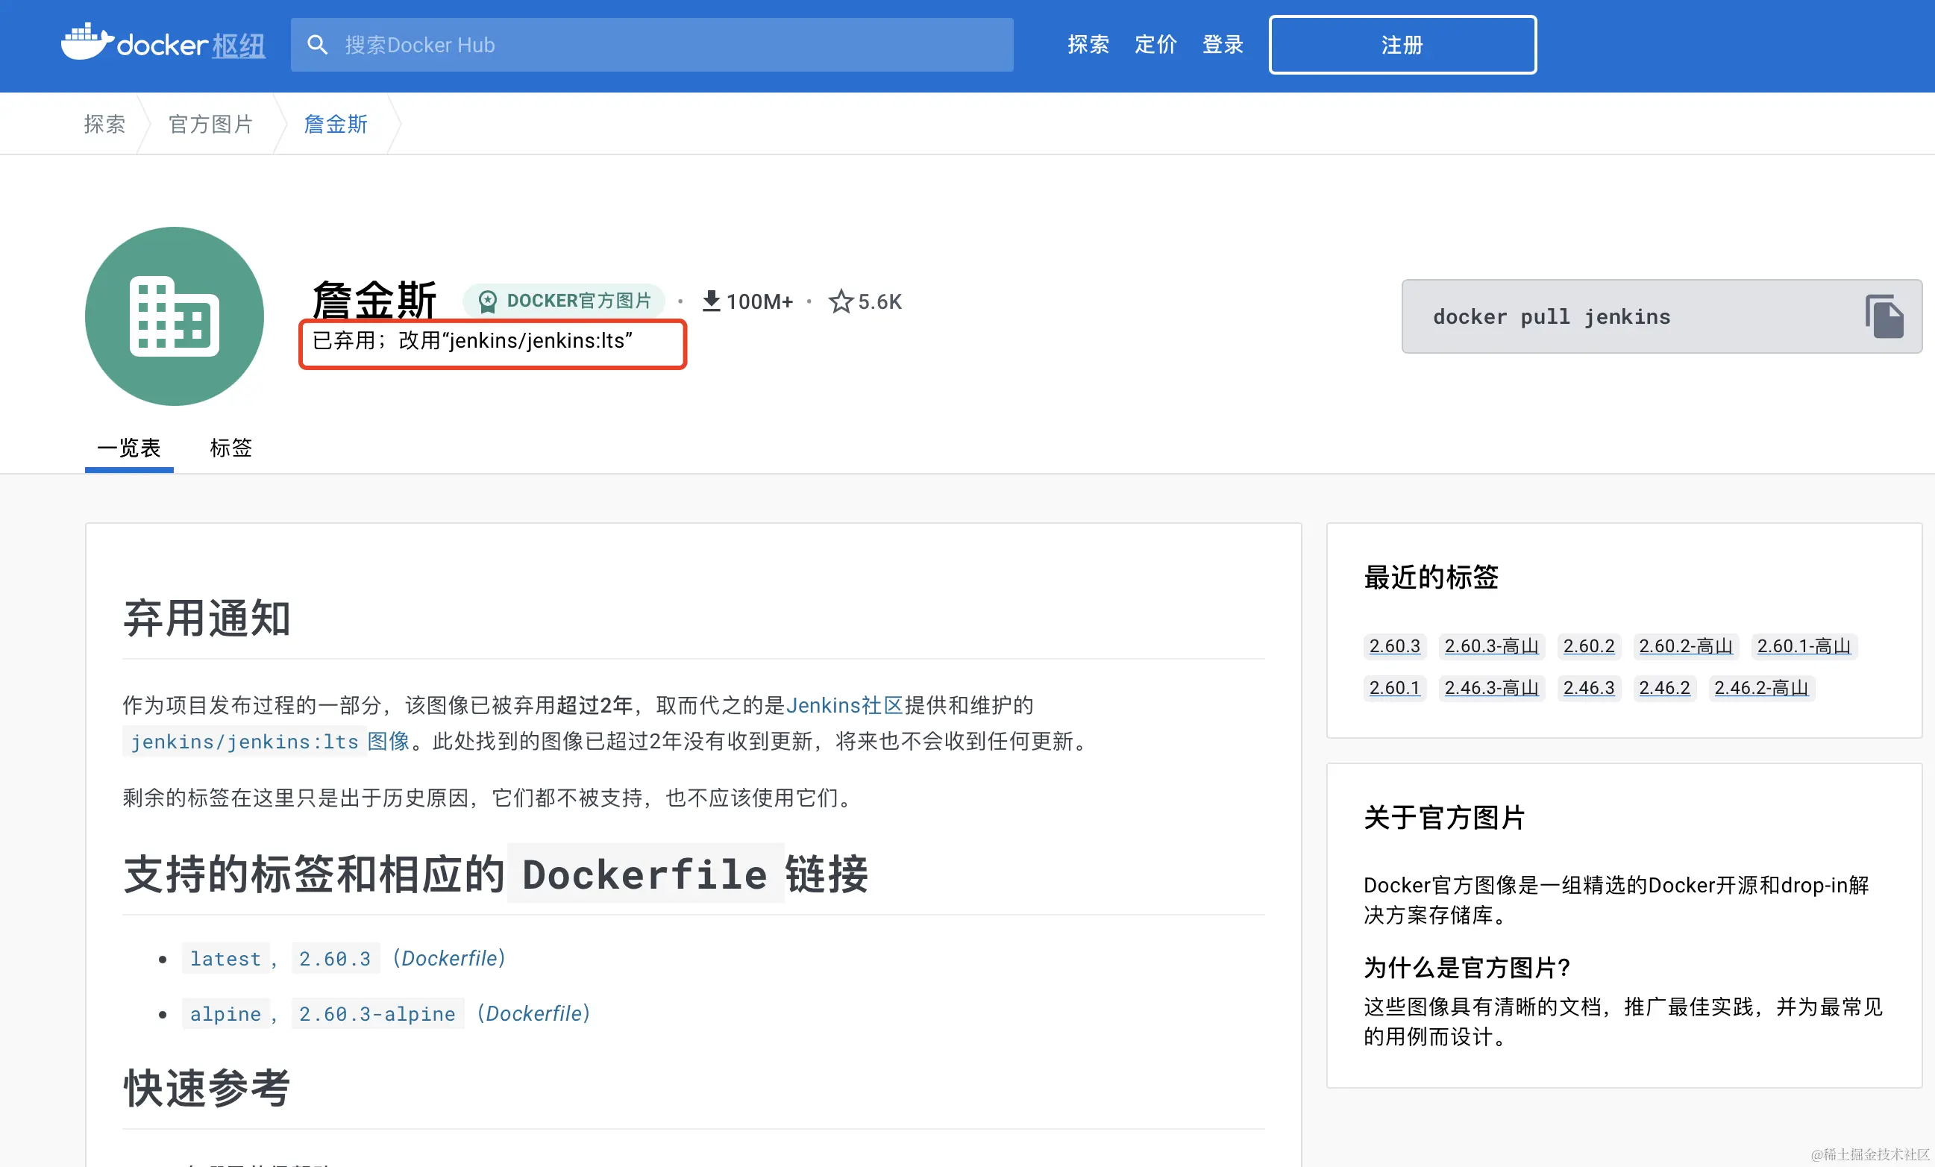Click the 2.60.3-alpine tag link
Screen dimensions: 1935x1167
[x=377, y=1014]
